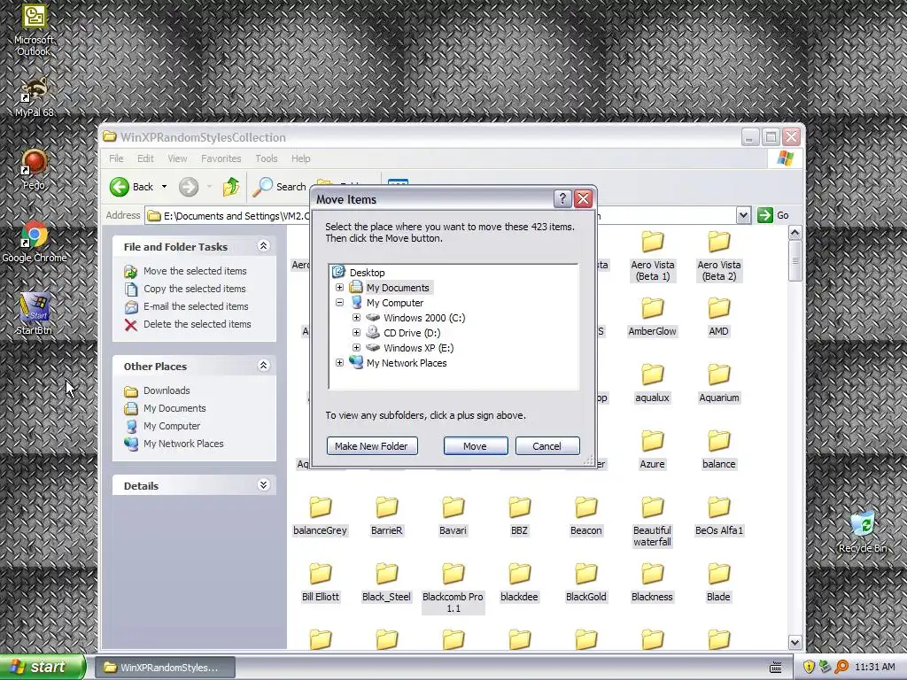Select the Bavari folder
Screen dimensions: 907x680
(x=453, y=516)
